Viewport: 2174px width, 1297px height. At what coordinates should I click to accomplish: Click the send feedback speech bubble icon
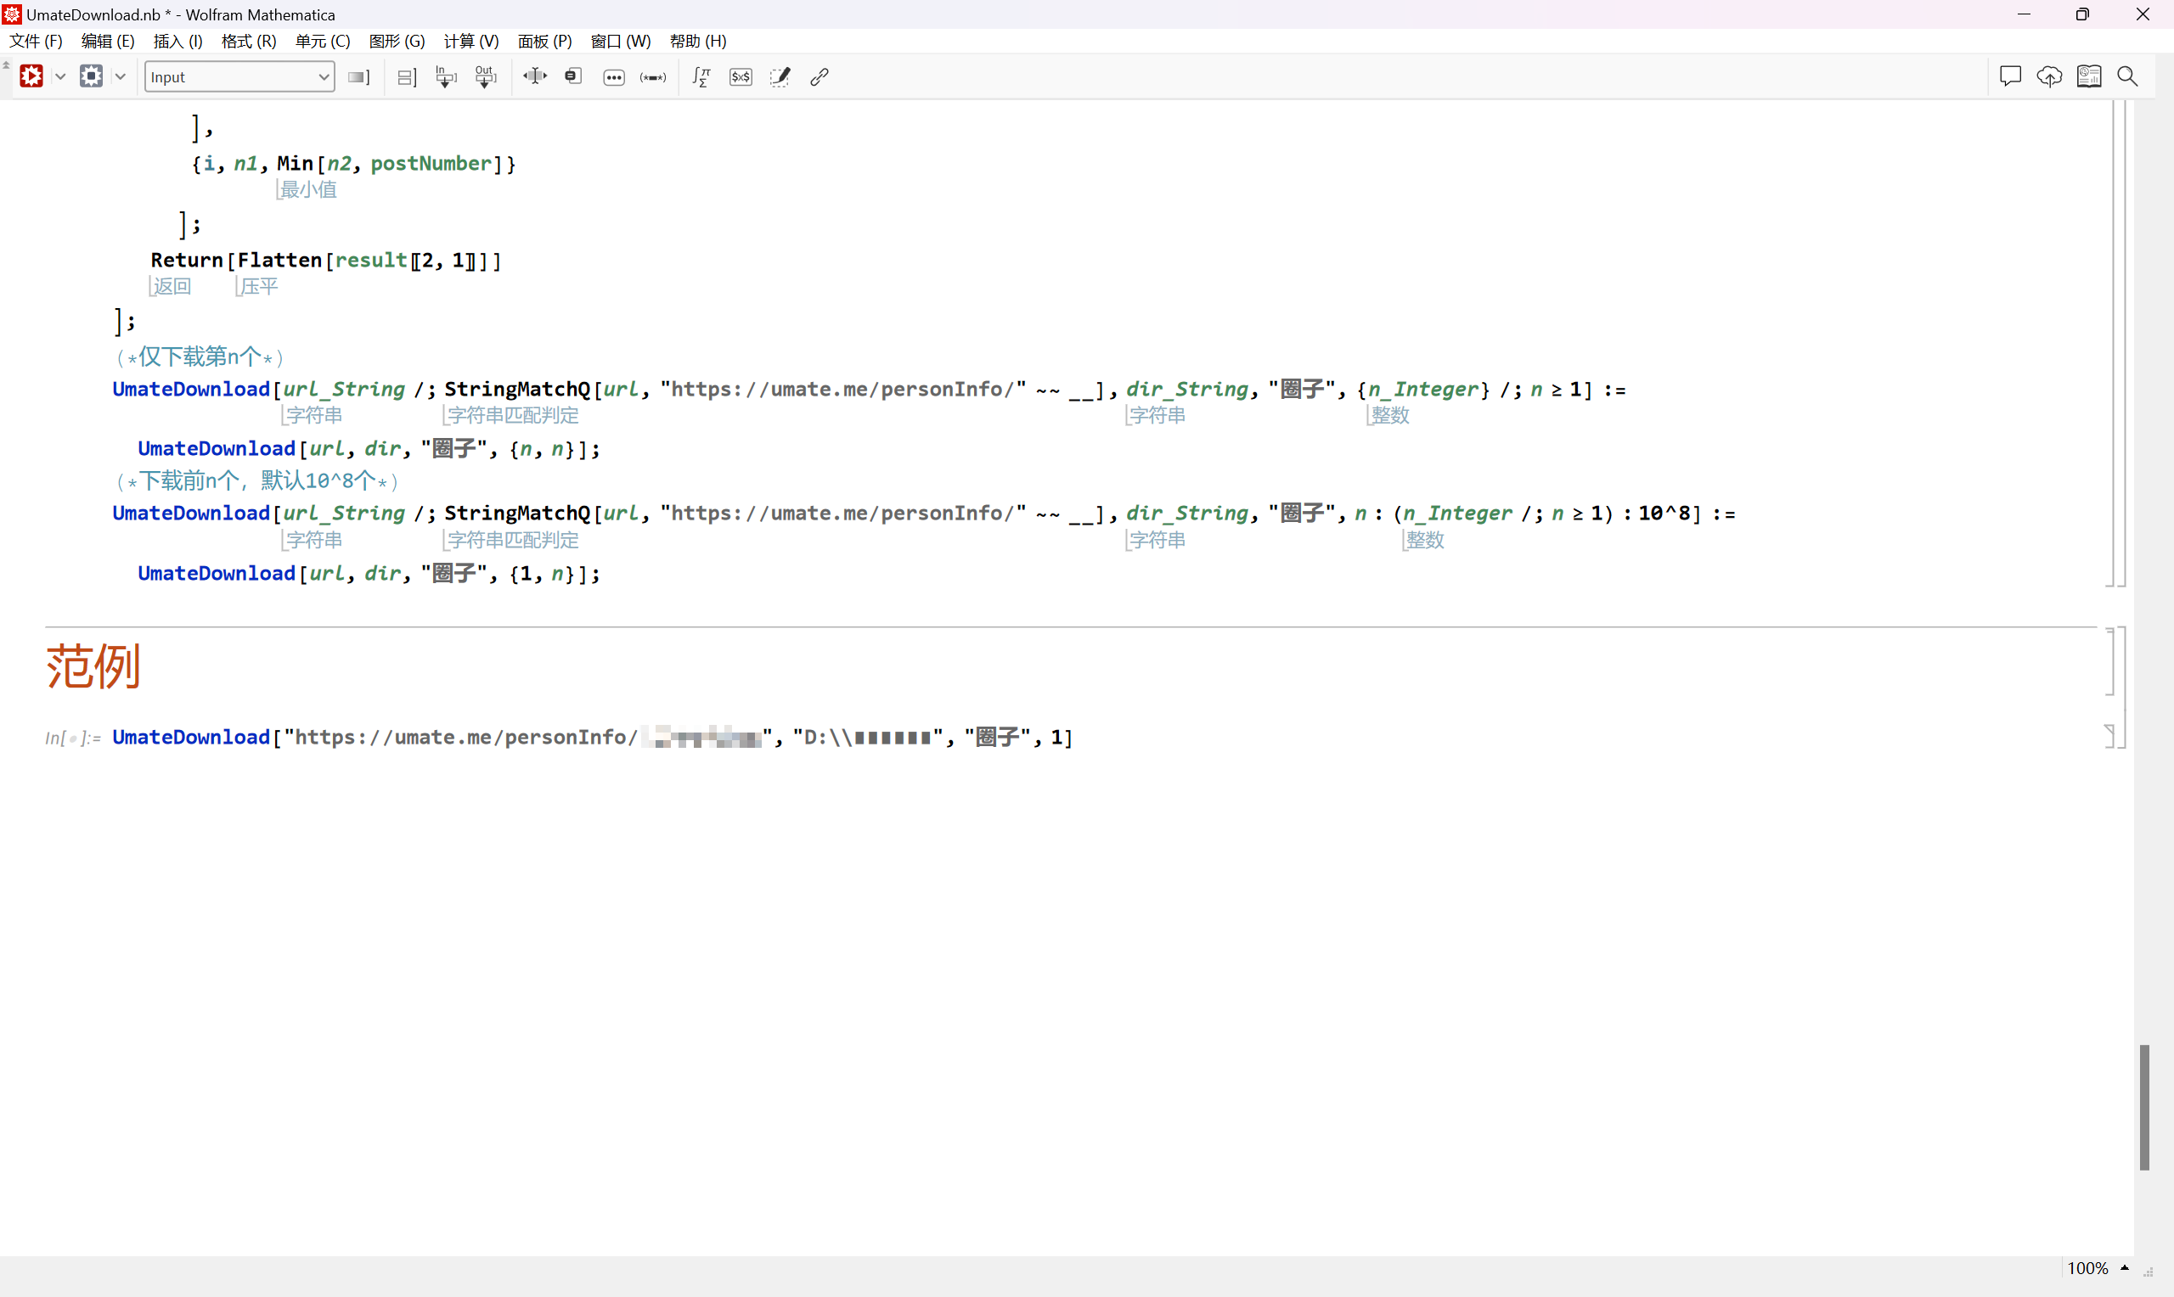point(2009,76)
